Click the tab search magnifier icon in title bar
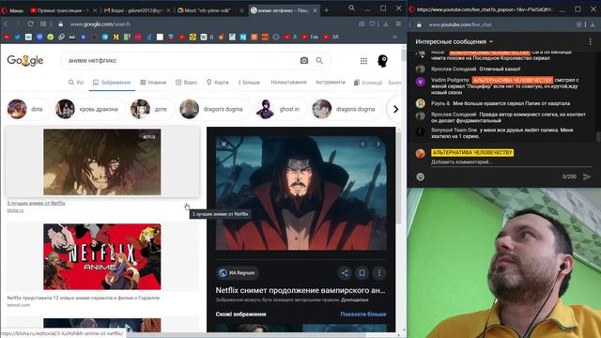Screen dimensions: 601x338 point(351,8)
